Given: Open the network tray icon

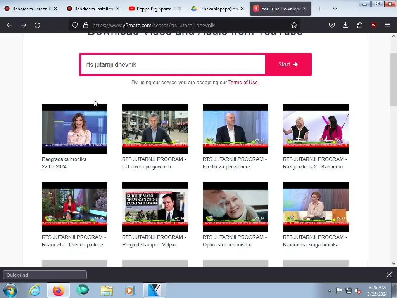Looking at the screenshot, I should point(349,291).
